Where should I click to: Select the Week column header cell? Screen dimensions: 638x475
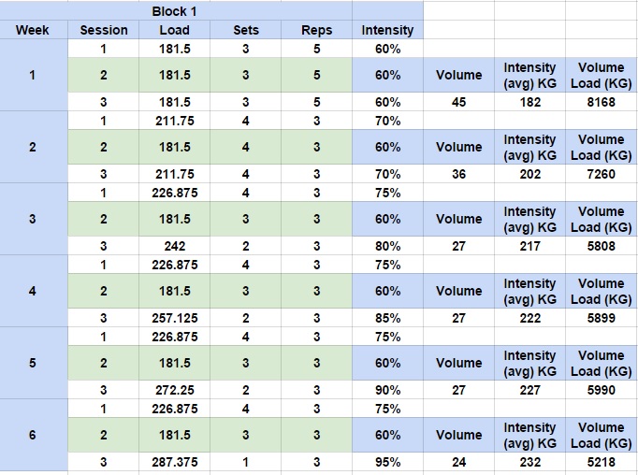33,30
